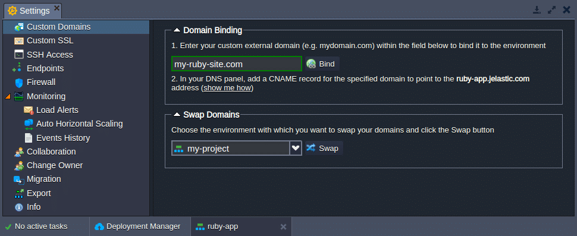The image size is (577, 236).
Task: Open the 'show me how' link
Action: (x=227, y=88)
